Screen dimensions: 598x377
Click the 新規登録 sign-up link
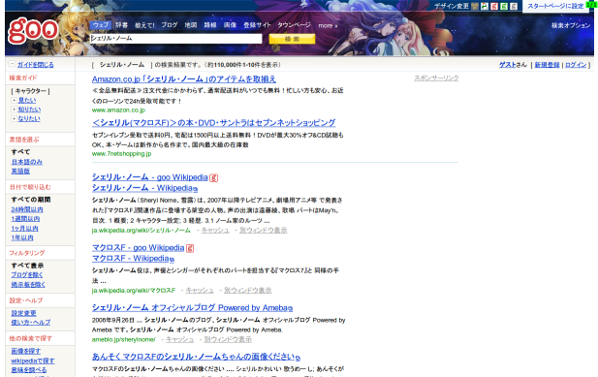click(547, 65)
